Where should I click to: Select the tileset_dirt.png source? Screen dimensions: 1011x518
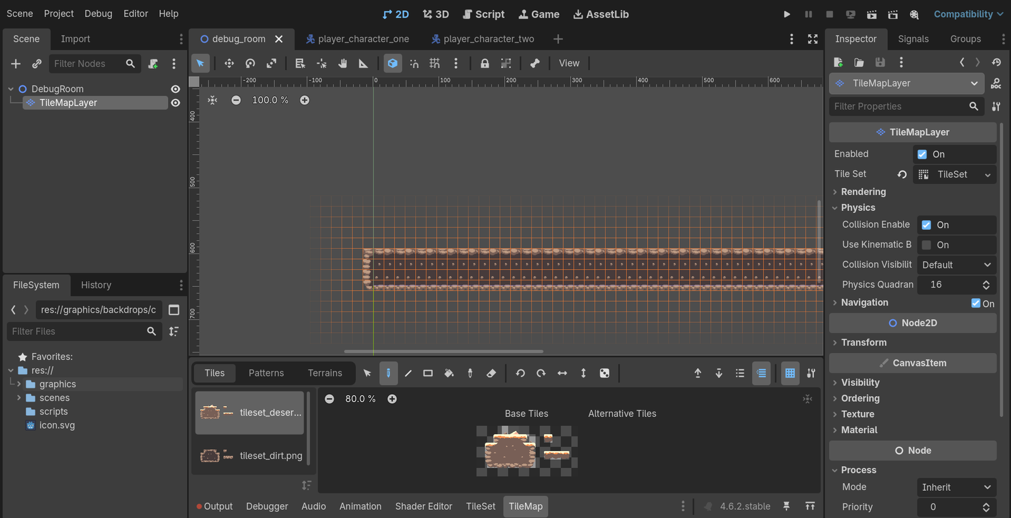click(x=250, y=455)
